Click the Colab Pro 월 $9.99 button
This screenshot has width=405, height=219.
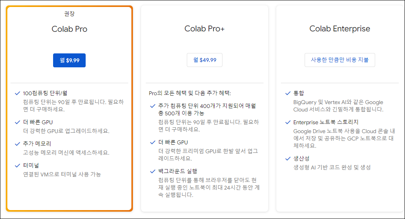[69, 60]
